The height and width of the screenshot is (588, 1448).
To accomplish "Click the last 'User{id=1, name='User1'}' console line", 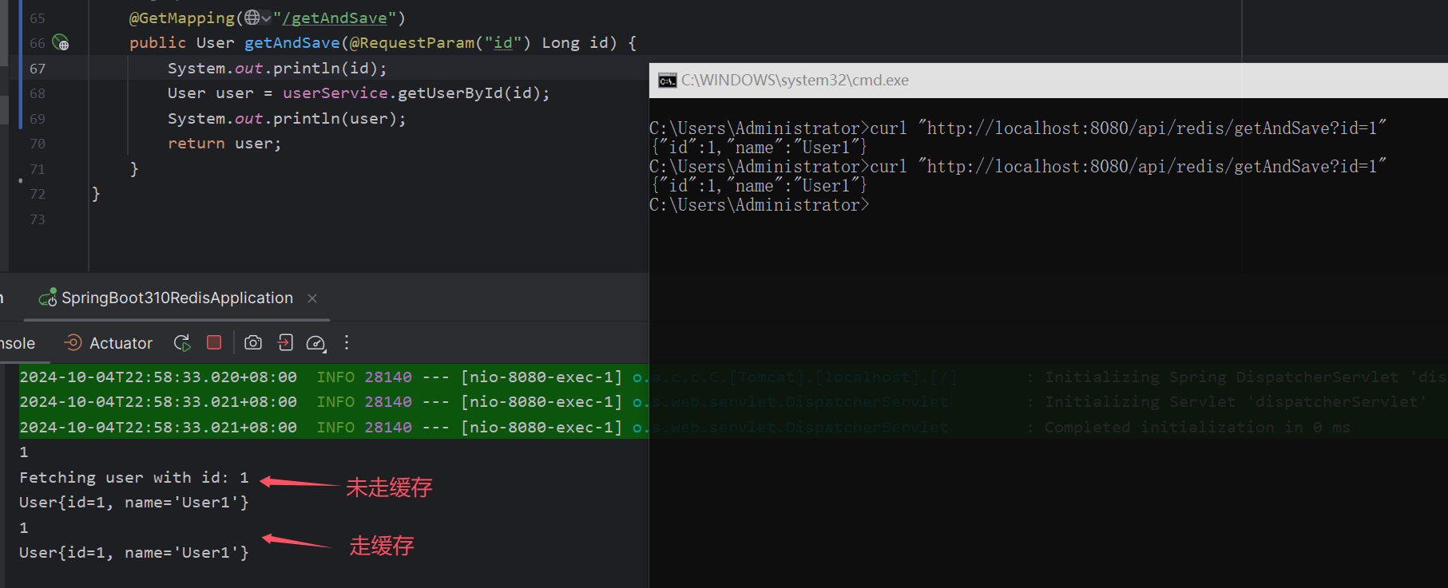I will point(134,552).
